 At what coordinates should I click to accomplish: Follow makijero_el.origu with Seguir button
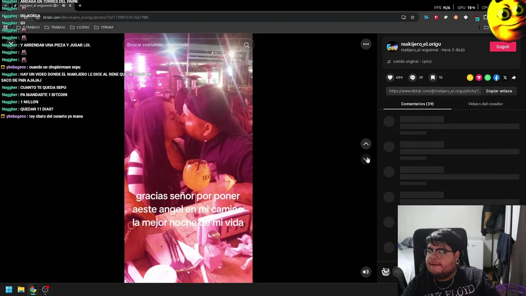[503, 46]
